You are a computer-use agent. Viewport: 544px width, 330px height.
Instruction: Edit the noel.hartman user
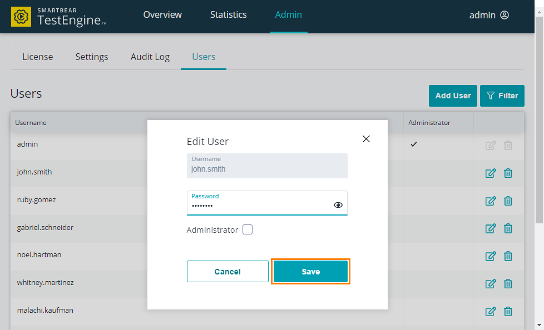[490, 256]
